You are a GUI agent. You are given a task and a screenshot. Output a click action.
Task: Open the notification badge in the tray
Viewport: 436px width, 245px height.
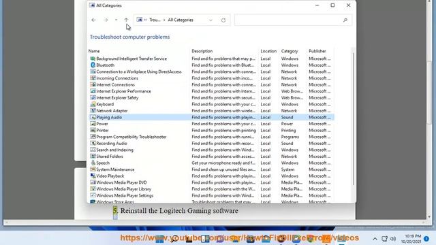426,239
